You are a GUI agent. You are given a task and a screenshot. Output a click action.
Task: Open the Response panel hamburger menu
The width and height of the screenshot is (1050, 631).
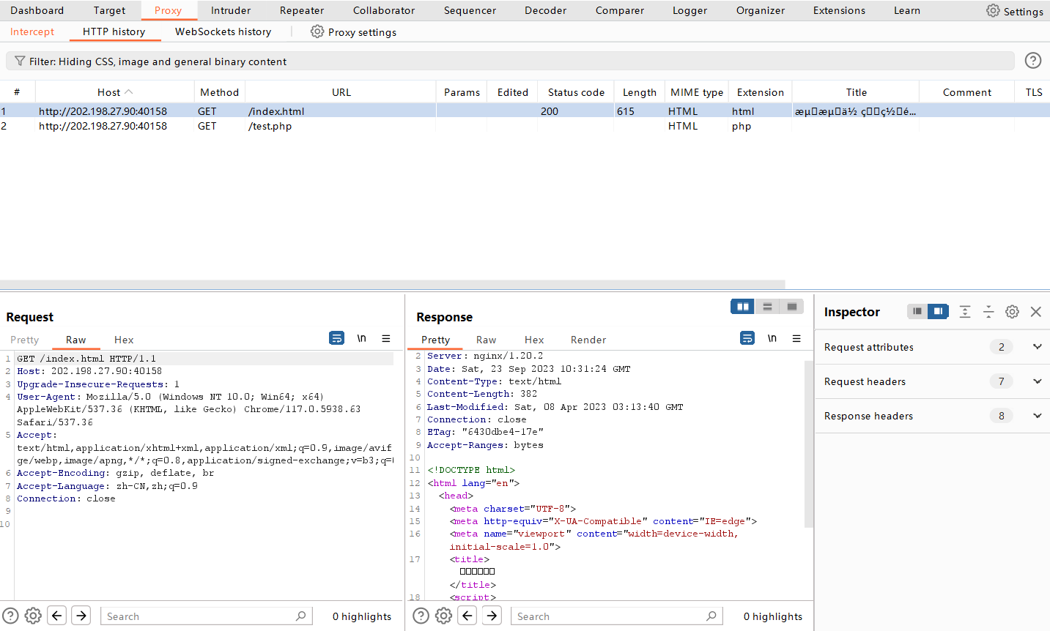[796, 338]
